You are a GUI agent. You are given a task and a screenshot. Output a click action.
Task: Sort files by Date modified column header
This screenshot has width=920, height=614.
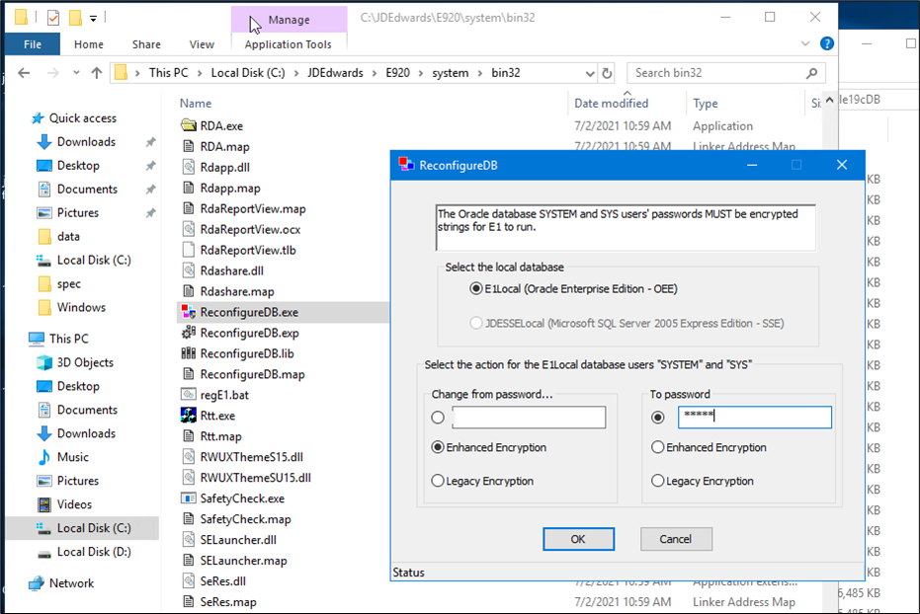coord(612,103)
